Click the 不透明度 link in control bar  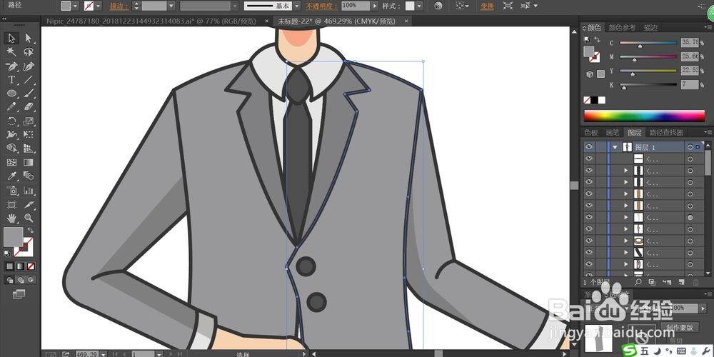click(x=321, y=6)
